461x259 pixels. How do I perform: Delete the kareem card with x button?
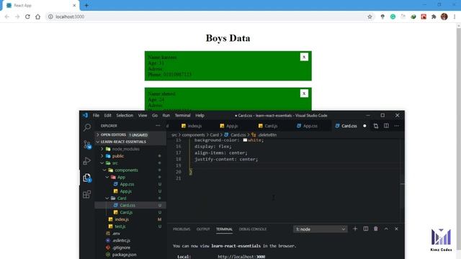coord(304,57)
